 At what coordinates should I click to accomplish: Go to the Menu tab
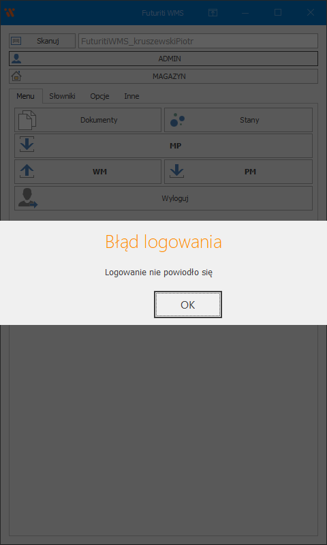[26, 96]
